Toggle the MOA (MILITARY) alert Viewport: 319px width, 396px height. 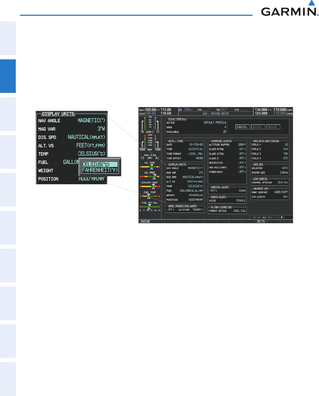242,167
